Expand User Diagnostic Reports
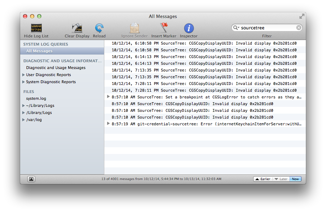The image size is (326, 212). (23, 75)
